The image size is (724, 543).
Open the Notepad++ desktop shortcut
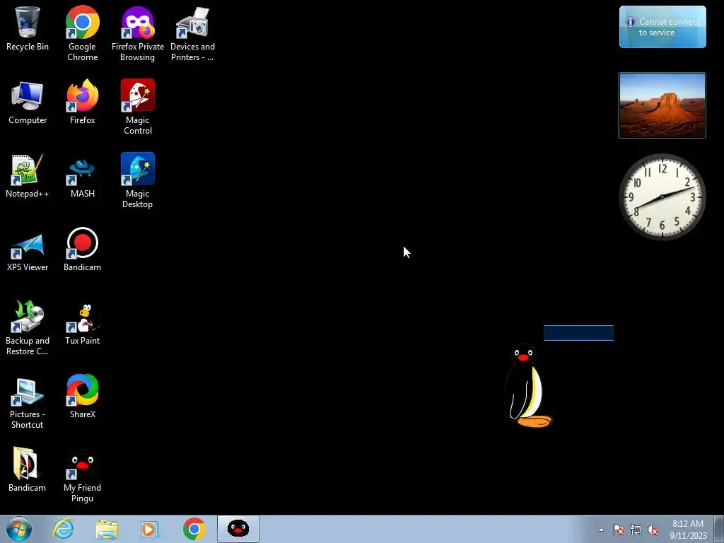28,175
